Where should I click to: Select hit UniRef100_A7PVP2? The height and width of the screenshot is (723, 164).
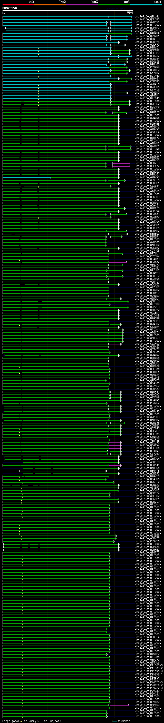147,28
